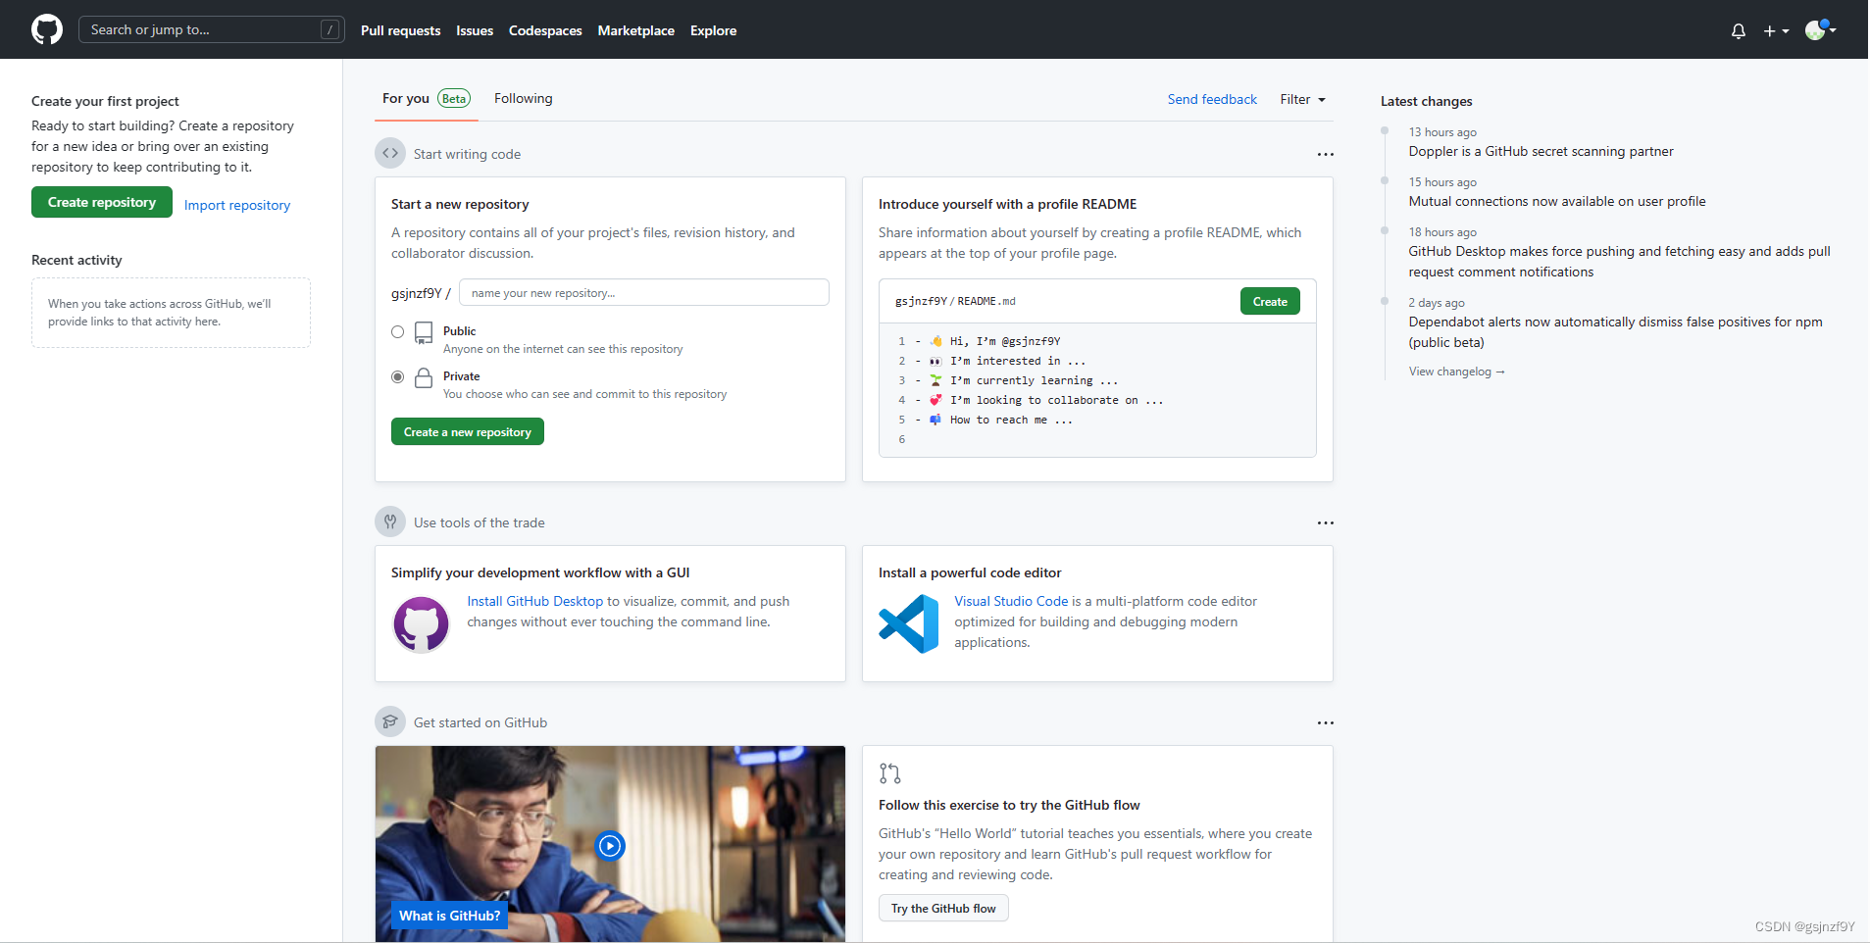Click README line 'How to reach me ...'
Viewport: 1870px width, 943px height.
pos(1011,420)
